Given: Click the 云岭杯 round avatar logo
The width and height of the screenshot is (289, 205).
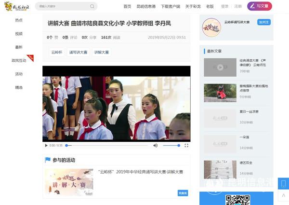Looking at the screenshot, I should coord(211,27).
